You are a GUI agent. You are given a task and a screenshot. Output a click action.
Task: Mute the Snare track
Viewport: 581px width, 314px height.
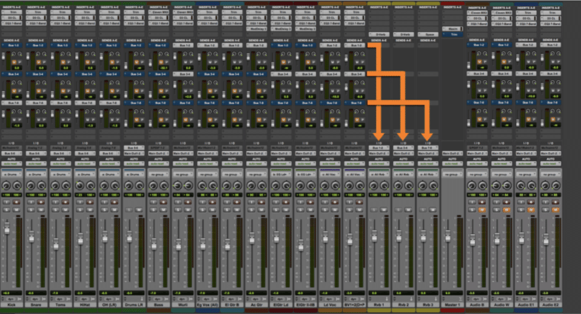click(x=41, y=210)
